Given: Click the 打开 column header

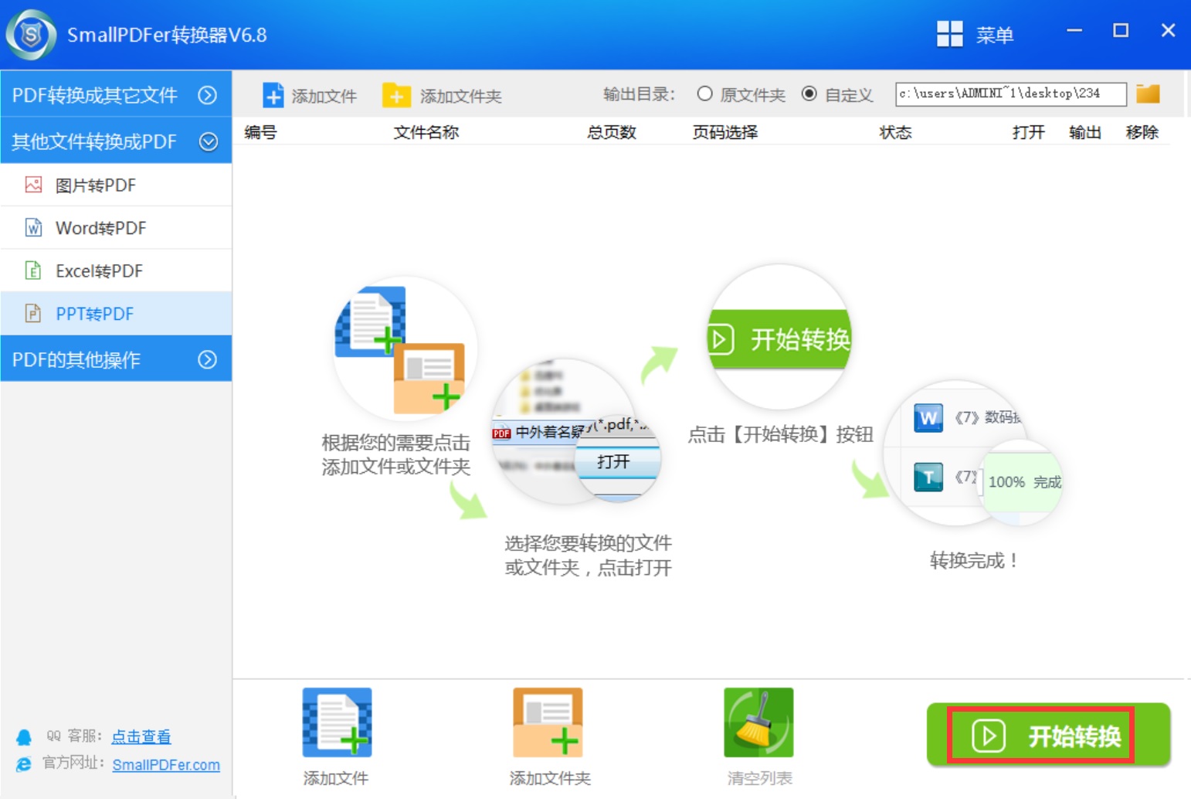Looking at the screenshot, I should click(x=1028, y=132).
